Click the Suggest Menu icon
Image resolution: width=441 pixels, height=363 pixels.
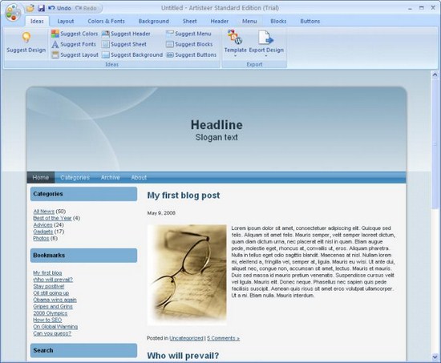pyautogui.click(x=170, y=34)
